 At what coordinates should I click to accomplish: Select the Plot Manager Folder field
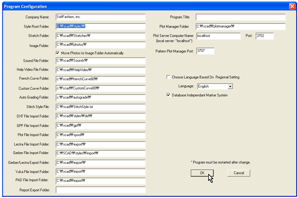[240, 27]
